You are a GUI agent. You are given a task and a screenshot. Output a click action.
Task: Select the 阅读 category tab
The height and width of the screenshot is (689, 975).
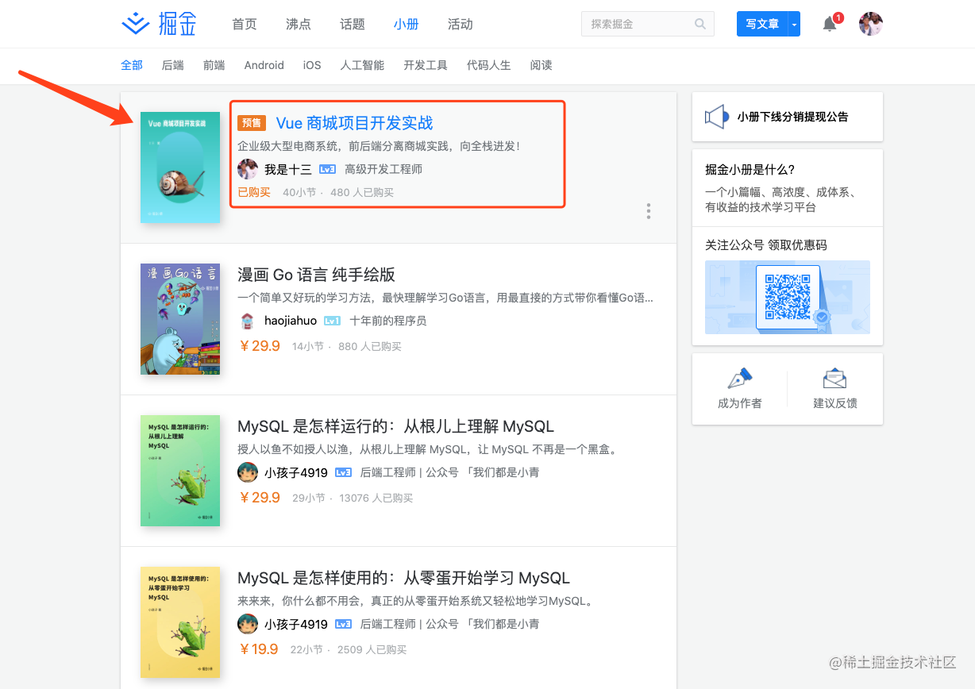(541, 65)
